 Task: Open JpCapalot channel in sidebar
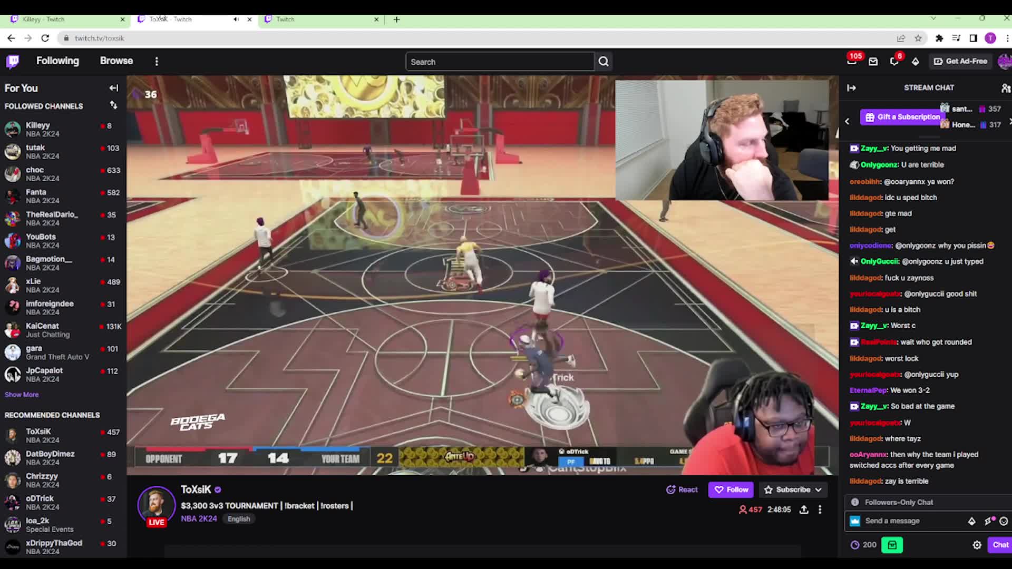[63, 375]
